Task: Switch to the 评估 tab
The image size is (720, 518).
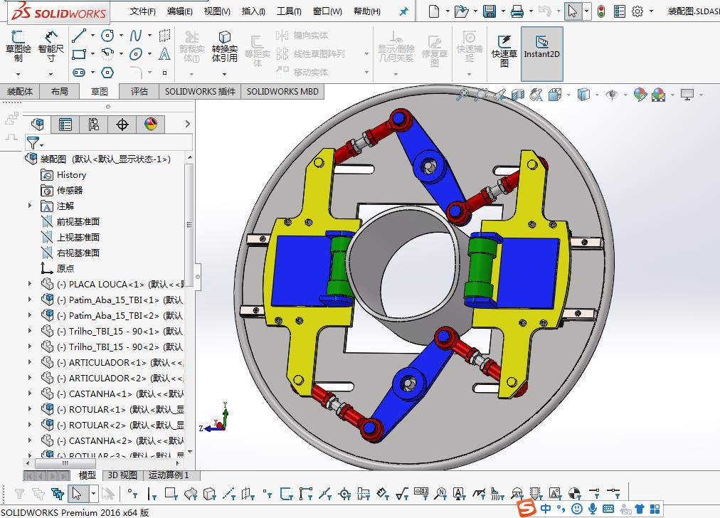Action: pyautogui.click(x=139, y=91)
